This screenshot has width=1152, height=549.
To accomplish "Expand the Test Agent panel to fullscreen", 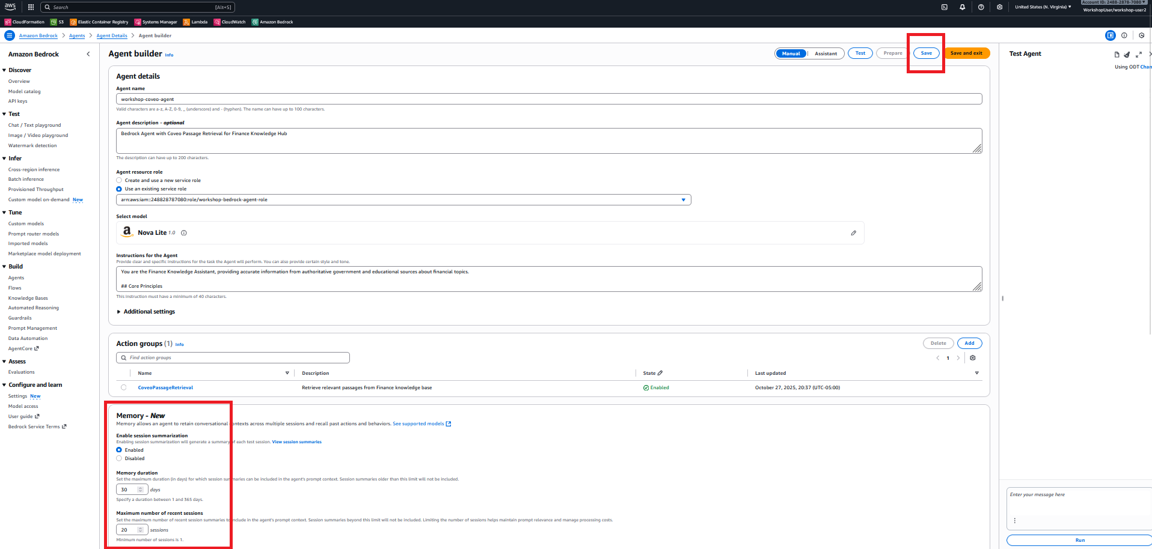I will coord(1138,55).
